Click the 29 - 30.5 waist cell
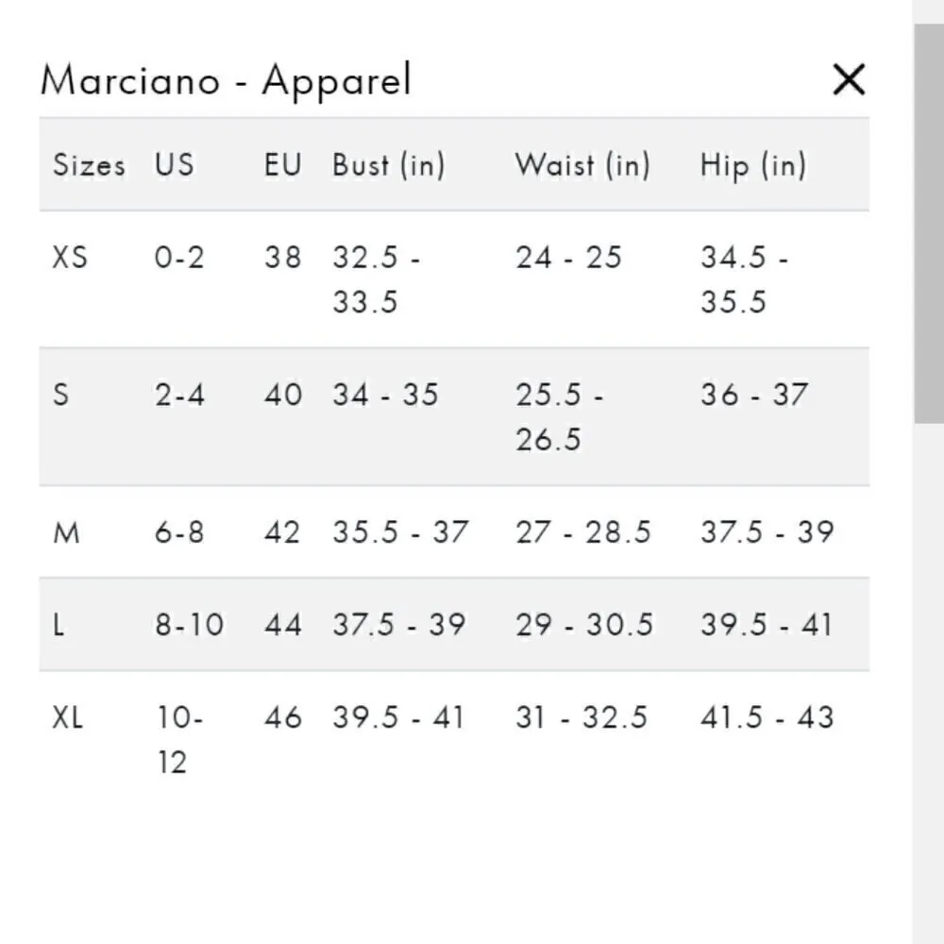The height and width of the screenshot is (944, 944). (583, 625)
